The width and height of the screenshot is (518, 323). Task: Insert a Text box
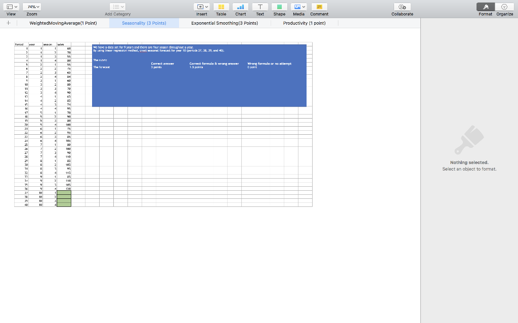[x=260, y=7]
